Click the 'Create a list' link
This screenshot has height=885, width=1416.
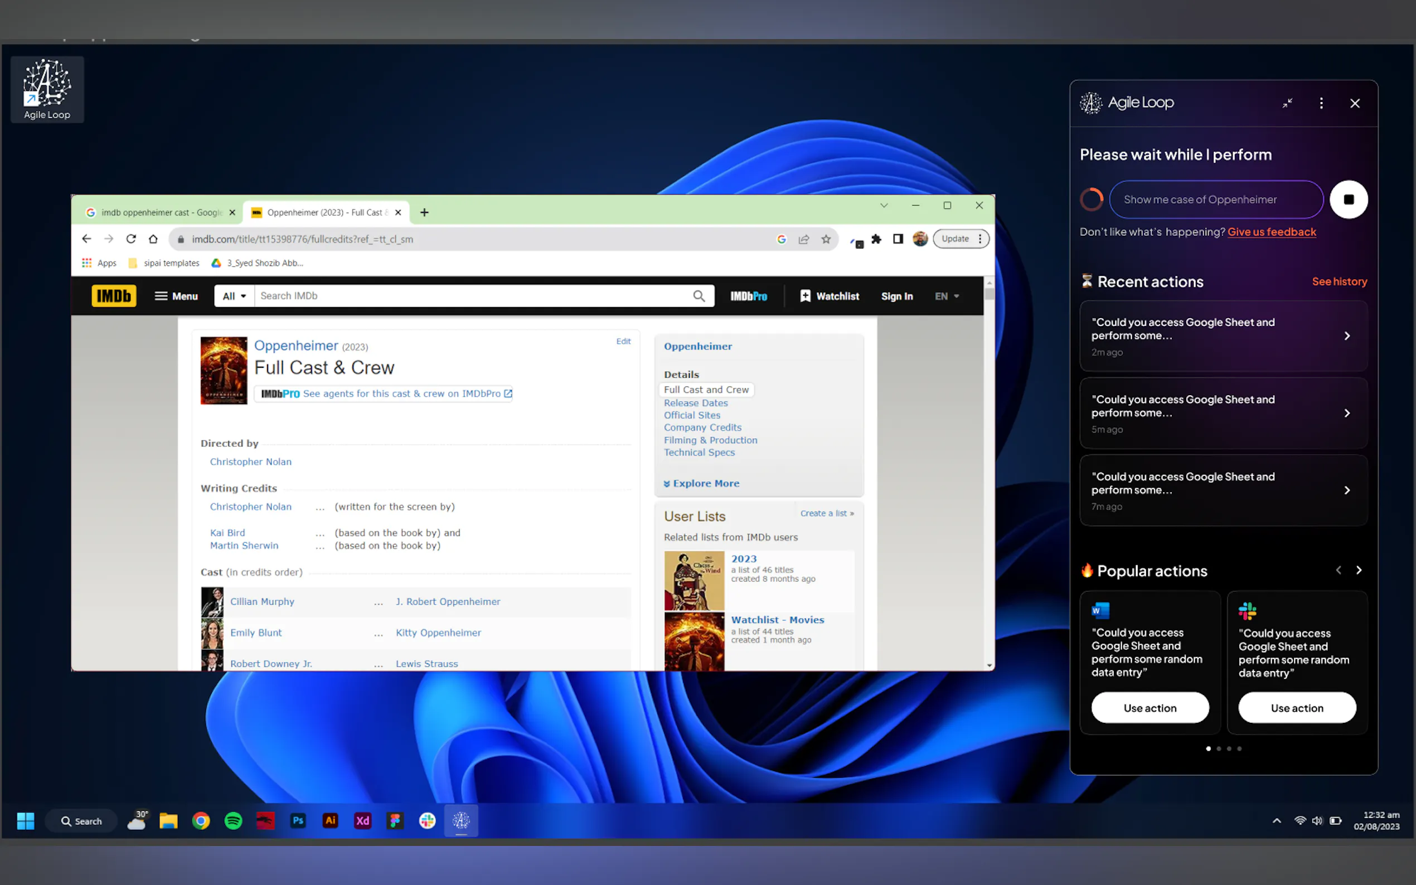[x=827, y=513]
